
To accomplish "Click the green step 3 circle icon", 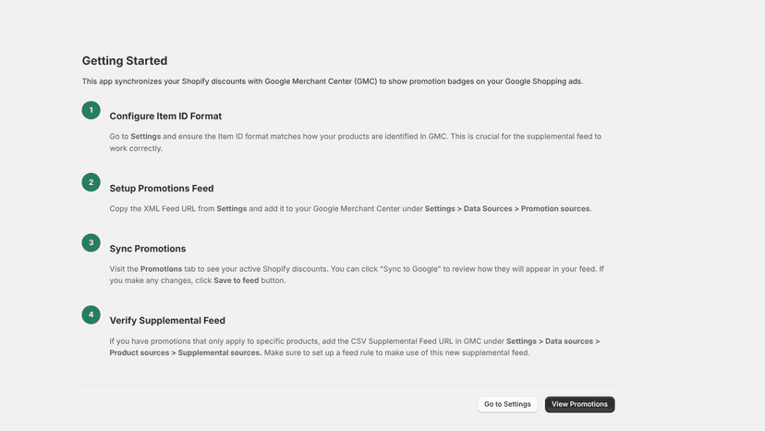I will point(91,243).
